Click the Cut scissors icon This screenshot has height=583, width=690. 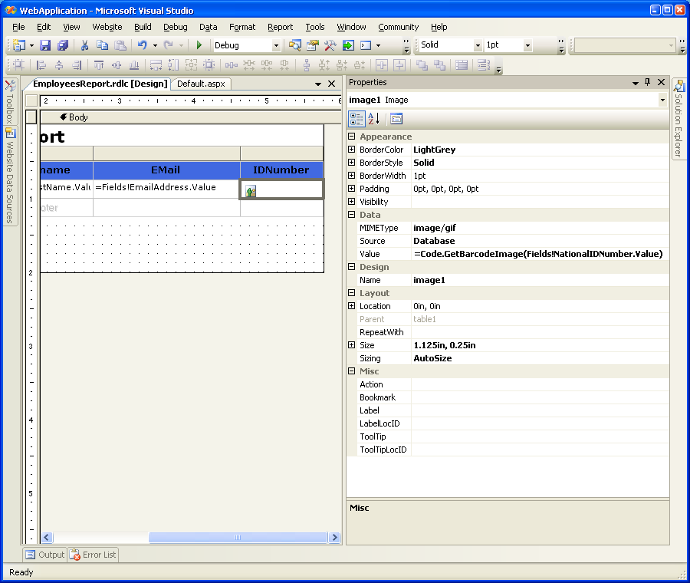click(x=85, y=45)
